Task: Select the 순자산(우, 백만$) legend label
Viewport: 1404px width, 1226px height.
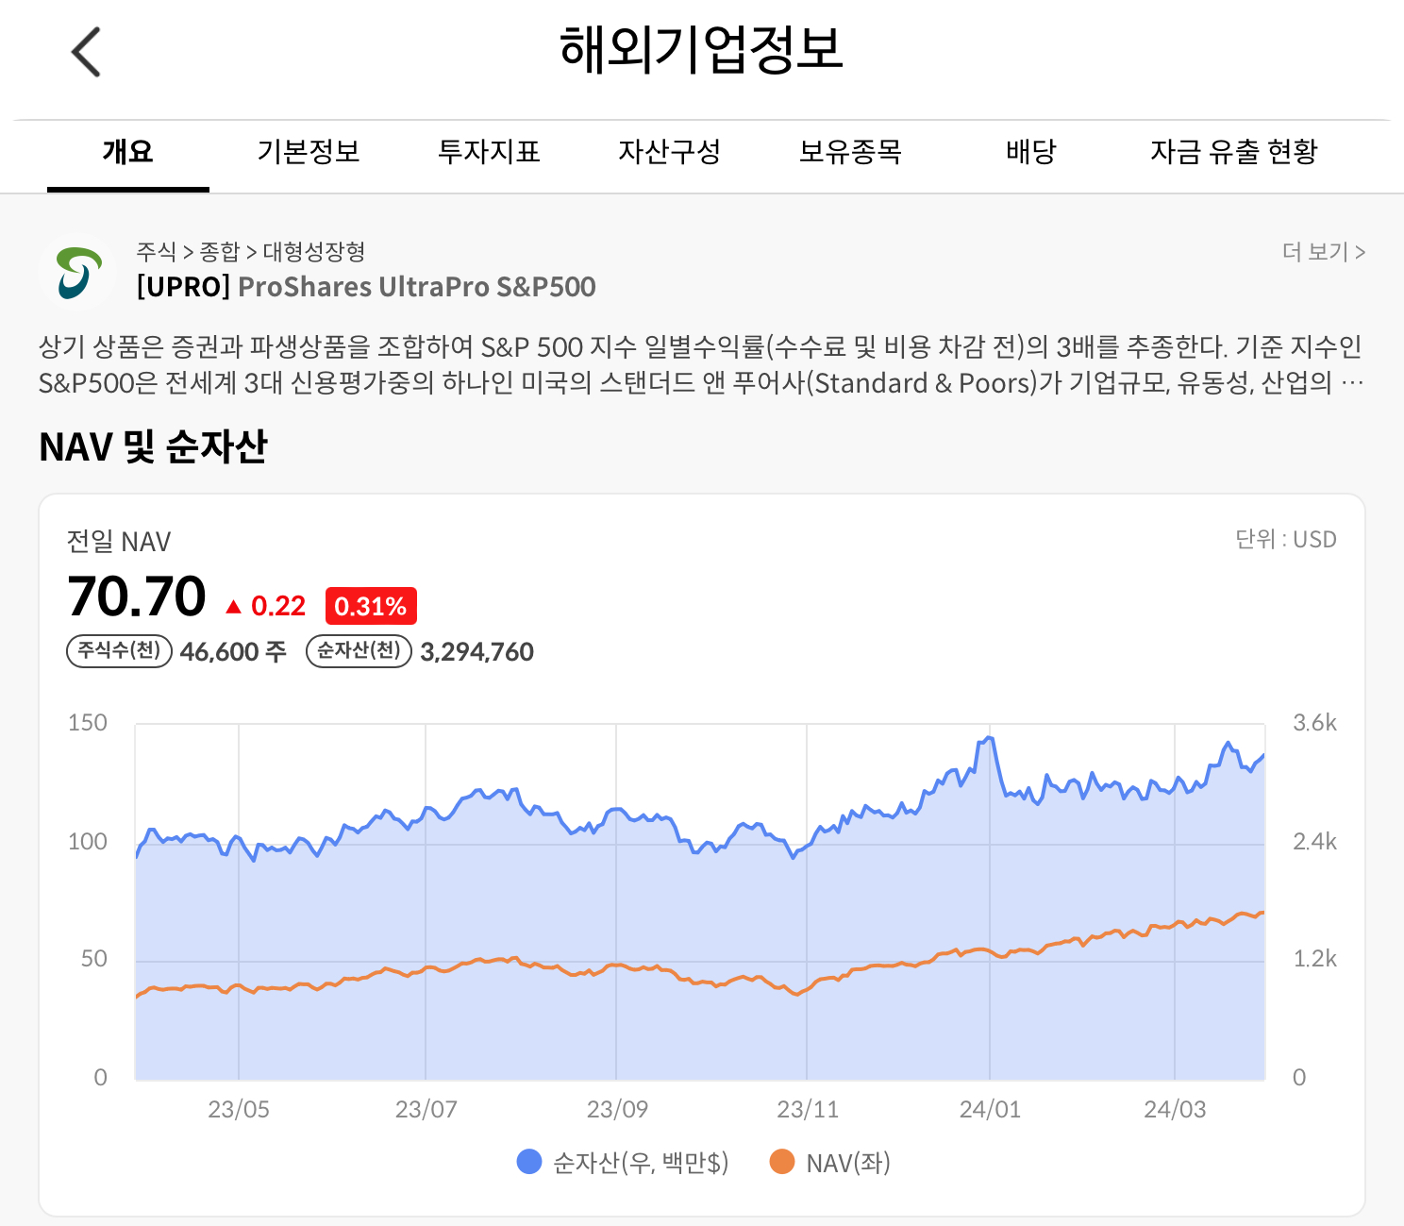Action: [x=641, y=1163]
